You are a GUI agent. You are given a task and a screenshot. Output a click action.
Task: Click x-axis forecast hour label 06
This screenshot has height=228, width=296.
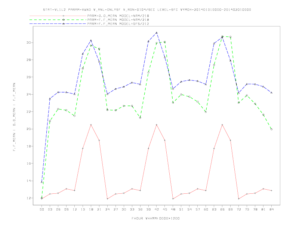[x=58, y=209]
